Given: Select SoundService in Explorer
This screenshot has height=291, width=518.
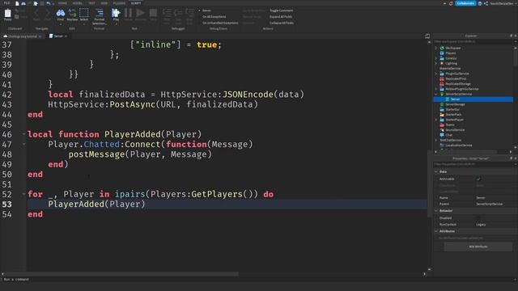Looking at the screenshot, I should (455, 130).
